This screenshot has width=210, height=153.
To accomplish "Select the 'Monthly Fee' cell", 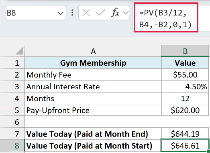I will tap(93, 74).
